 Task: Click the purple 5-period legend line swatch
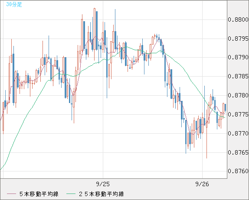11,194
